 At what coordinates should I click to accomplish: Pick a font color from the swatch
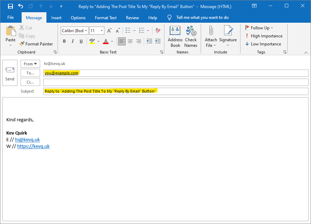[x=105, y=41]
